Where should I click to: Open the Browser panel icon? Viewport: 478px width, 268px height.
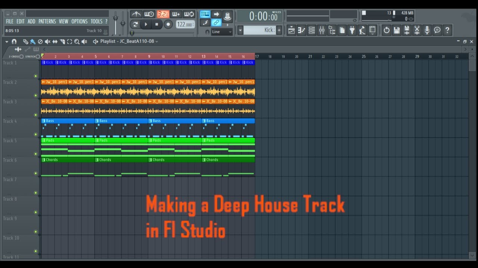coord(332,30)
